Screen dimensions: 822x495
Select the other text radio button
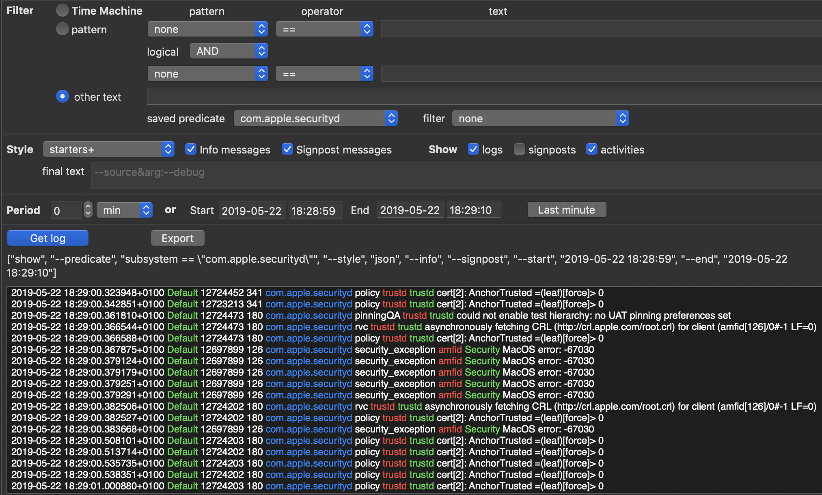tap(62, 97)
